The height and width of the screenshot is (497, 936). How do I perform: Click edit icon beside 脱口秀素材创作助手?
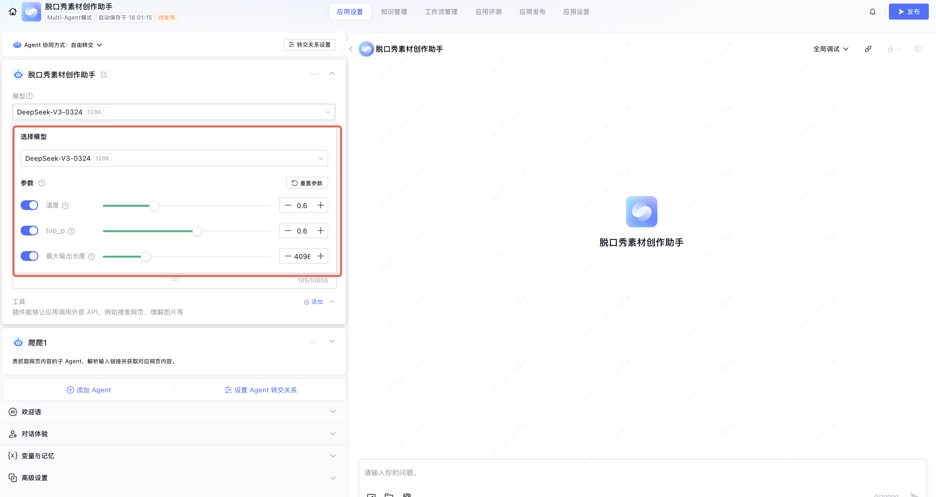click(x=104, y=74)
